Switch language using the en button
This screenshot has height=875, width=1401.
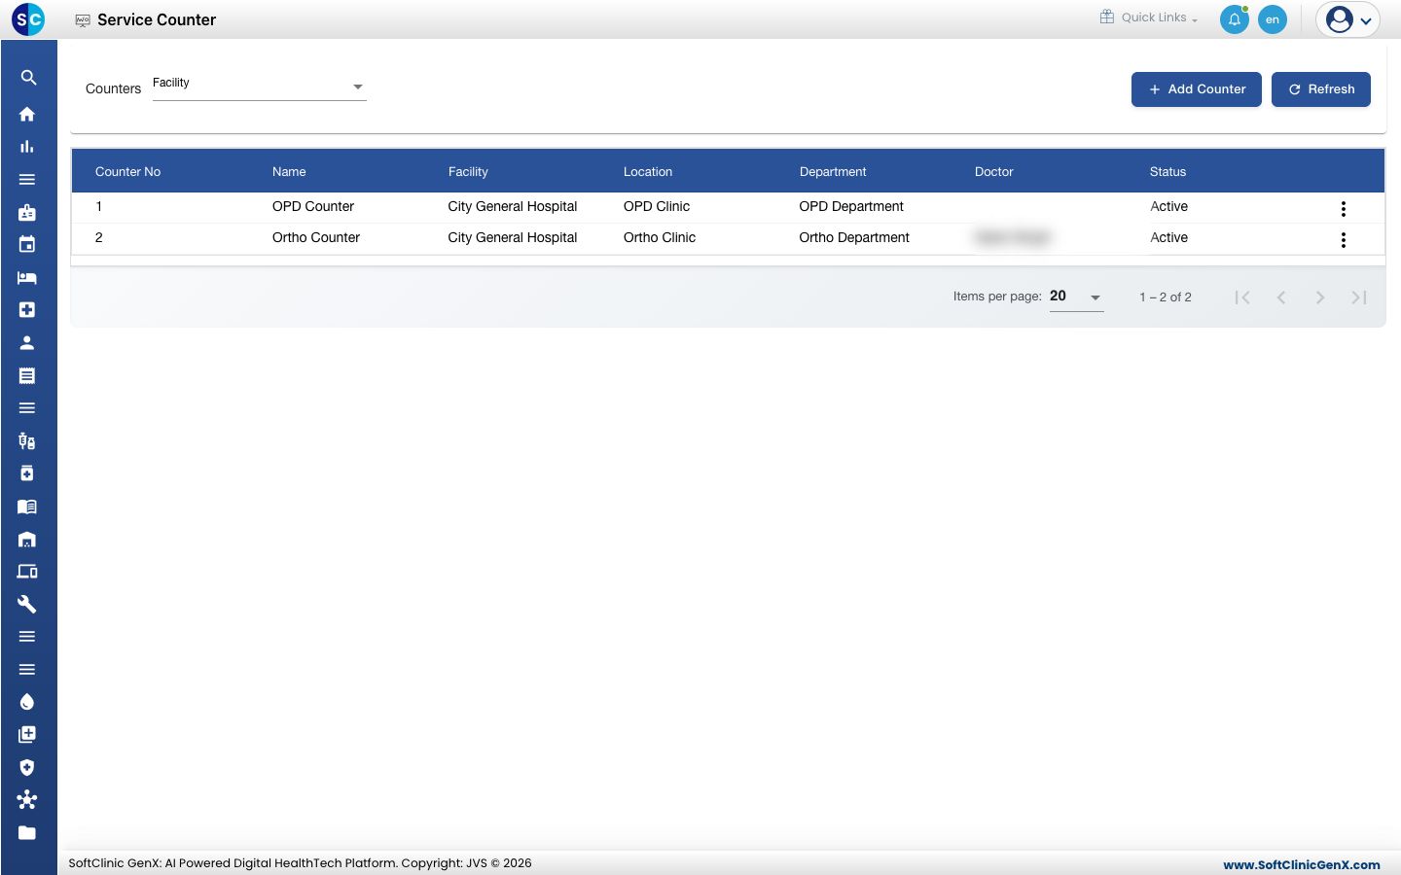[x=1273, y=19]
